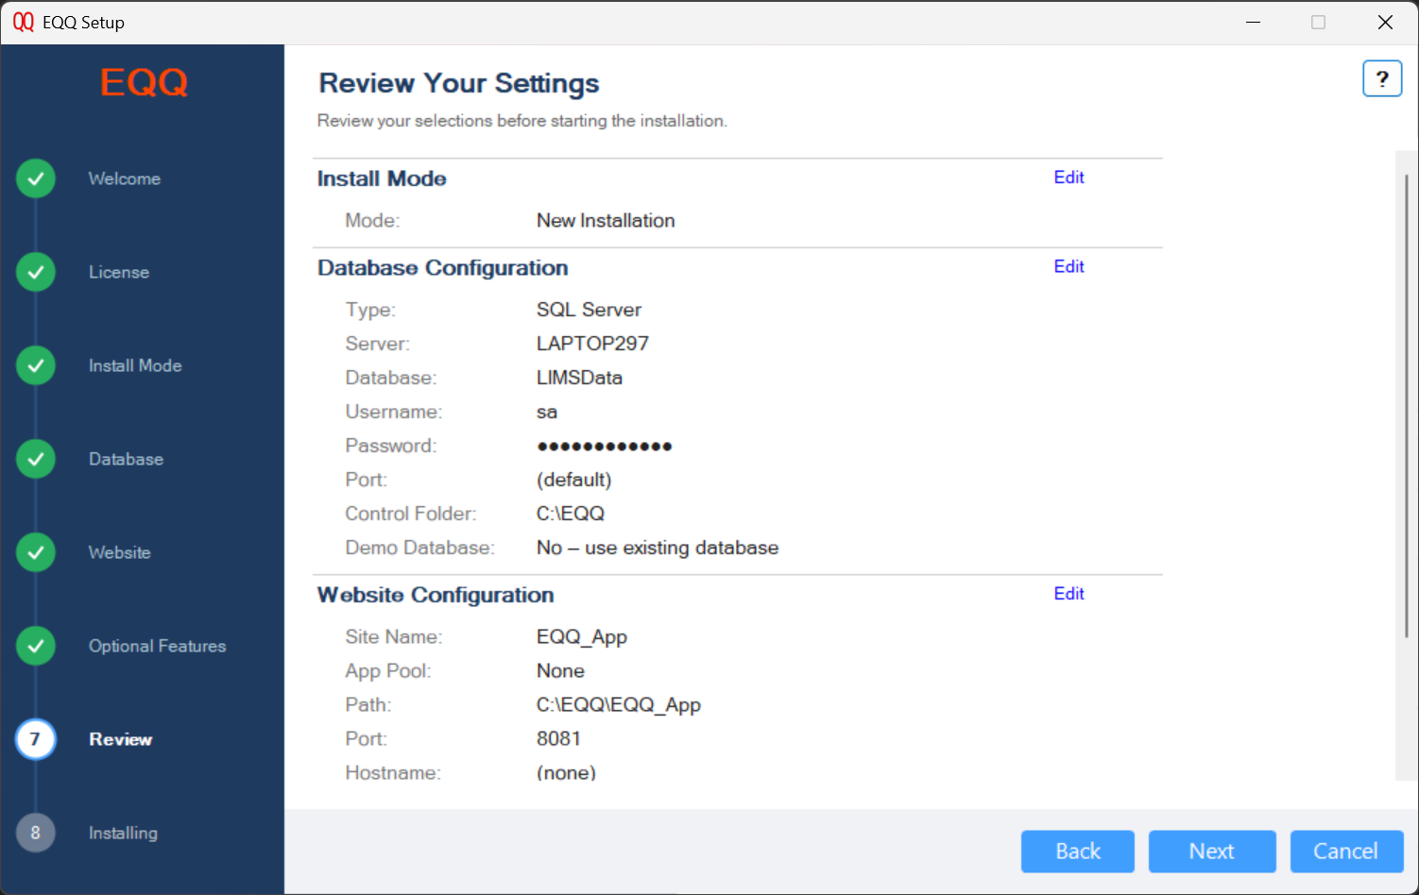Click the Website step checkmark icon
The height and width of the screenshot is (895, 1419).
[x=35, y=552]
